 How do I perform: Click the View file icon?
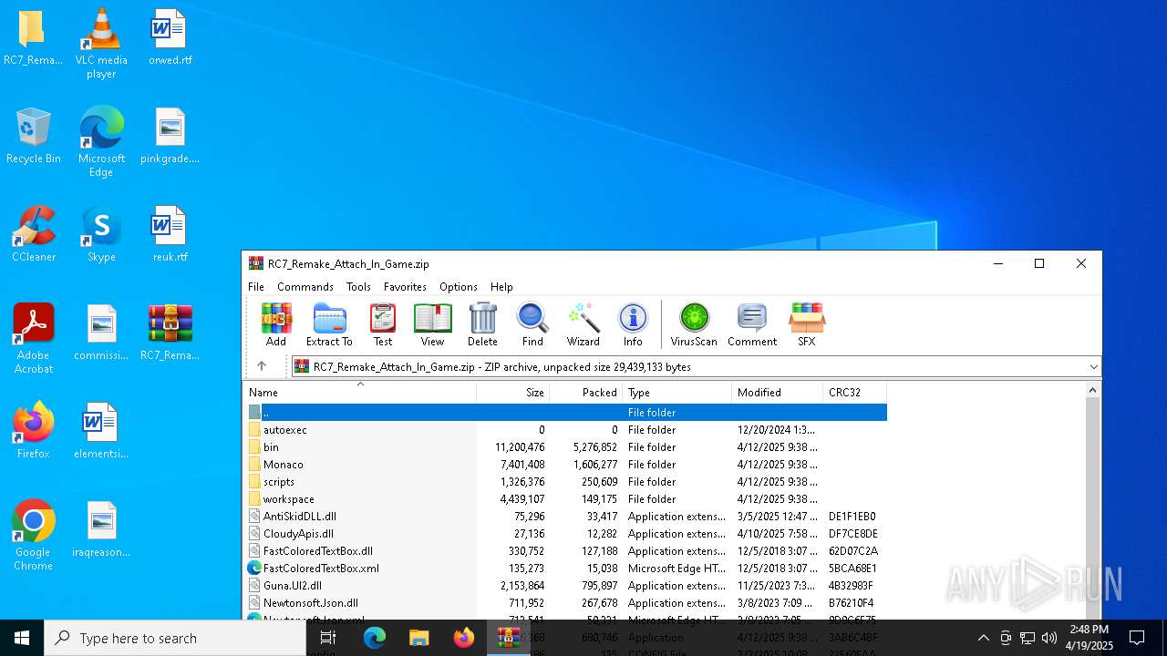(432, 325)
